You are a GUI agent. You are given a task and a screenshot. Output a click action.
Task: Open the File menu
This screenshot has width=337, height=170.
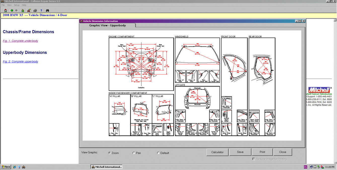tap(3, 5)
